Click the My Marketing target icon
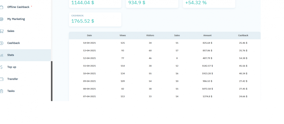 point(2,19)
